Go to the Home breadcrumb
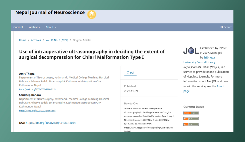The width and height of the screenshot is (245, 142). [23, 40]
